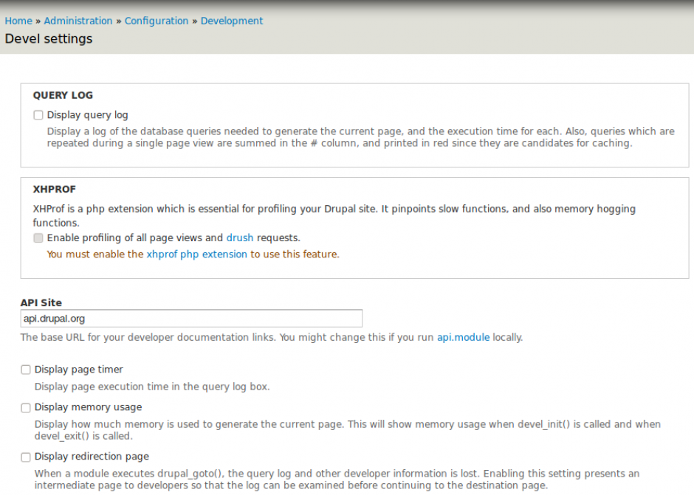Open the drush link
694x495 pixels.
click(239, 238)
